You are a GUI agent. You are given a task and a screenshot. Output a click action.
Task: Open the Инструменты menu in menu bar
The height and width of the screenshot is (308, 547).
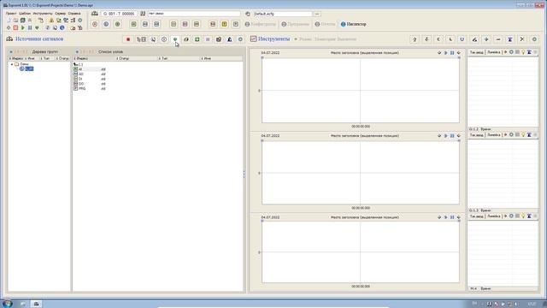(x=43, y=14)
